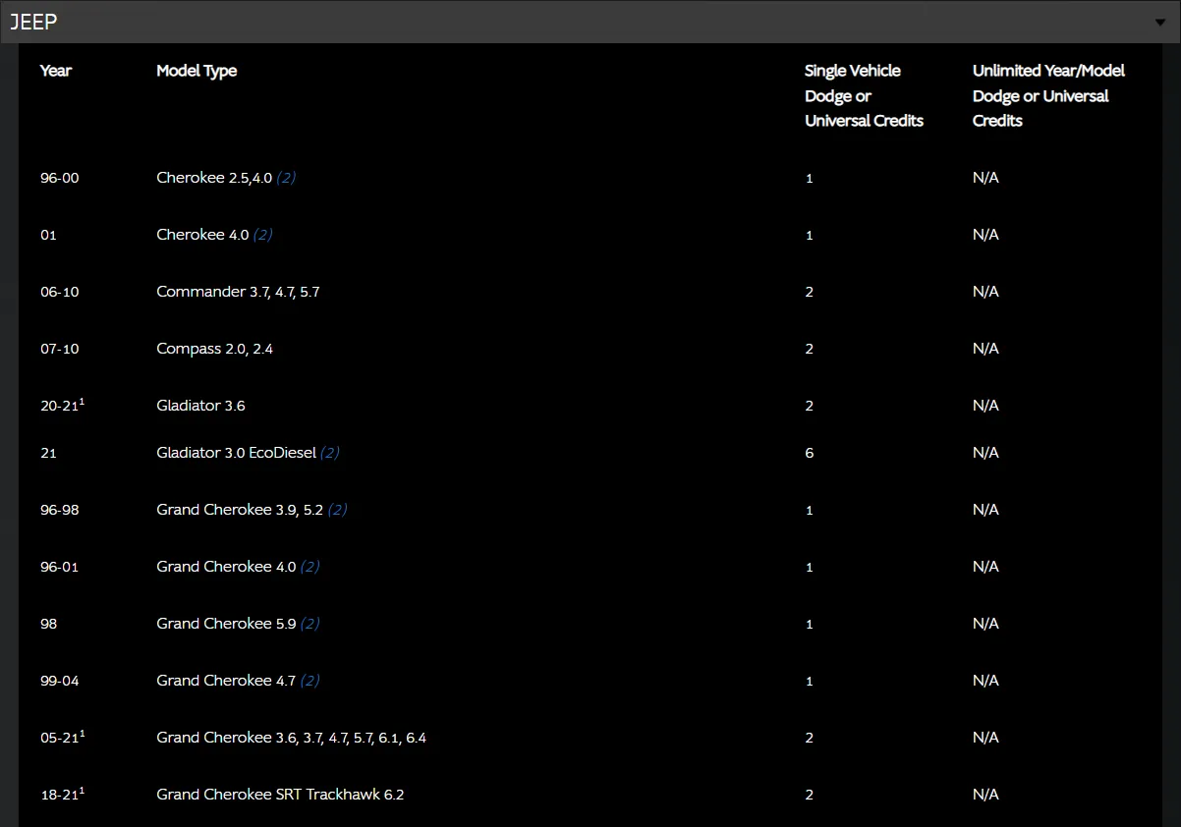The height and width of the screenshot is (827, 1181).
Task: Click the year cell 18-21
Action: click(x=62, y=795)
